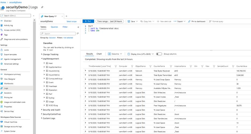Switch to the Chart tab
Image resolution: width=251 pixels, height=134 pixels.
coord(99,54)
